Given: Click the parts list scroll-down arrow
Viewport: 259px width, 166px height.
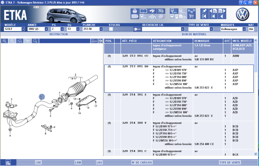Looking at the screenshot, I should click(255, 154).
